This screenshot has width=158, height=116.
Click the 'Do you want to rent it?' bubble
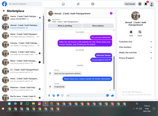101,60
